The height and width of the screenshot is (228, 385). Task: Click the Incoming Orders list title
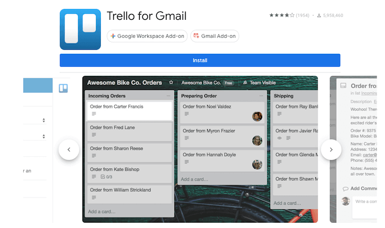[x=107, y=96]
